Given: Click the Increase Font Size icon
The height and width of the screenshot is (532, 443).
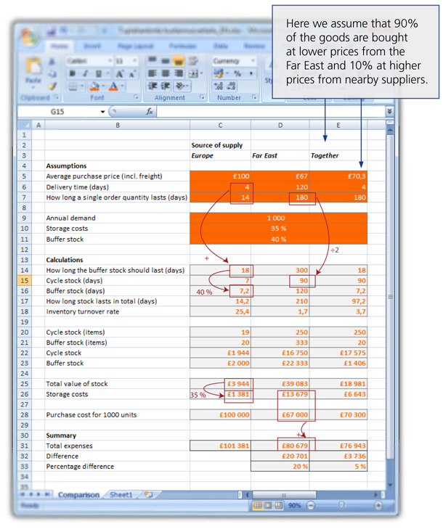Looking at the screenshot, I should click(120, 73).
